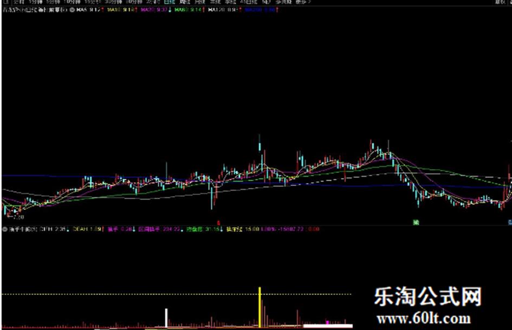
Task: Click the magenta MA20 moving average label
Action: pos(155,10)
